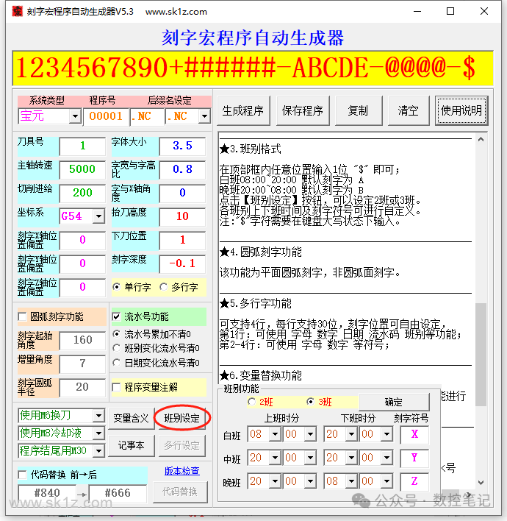Click the instructions vertical scrollbar thumb
The width and height of the screenshot is (507, 521).
(x=481, y=354)
